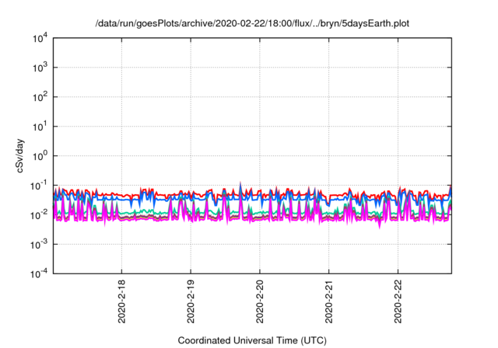Click the 10^-2 y-axis tick label
The width and height of the screenshot is (498, 348).
tap(40, 215)
